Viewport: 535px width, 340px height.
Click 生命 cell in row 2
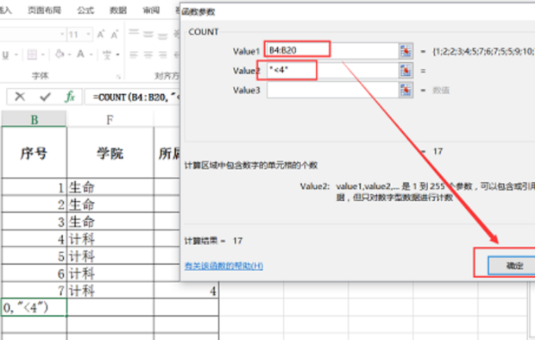click(110, 205)
